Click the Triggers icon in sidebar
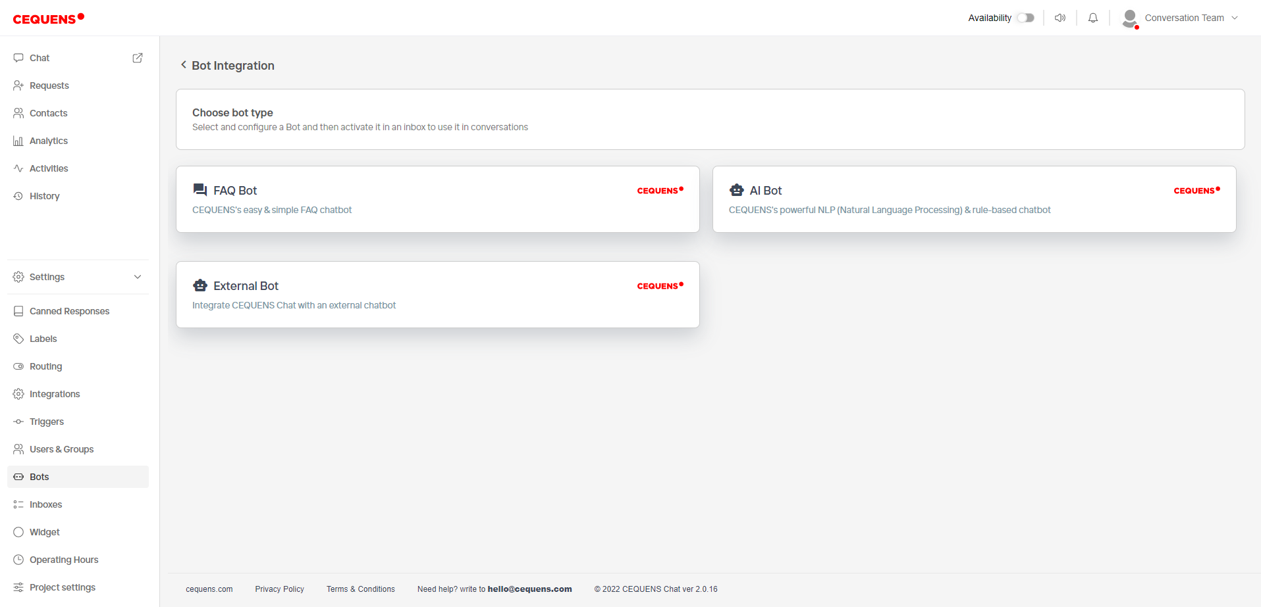This screenshot has width=1261, height=607. (x=18, y=422)
